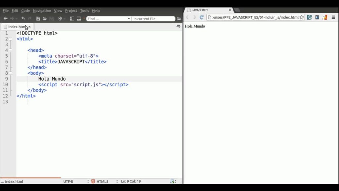Open the Chrome hamburger menu
Screen dimensions: 339x191
tap(333, 17)
